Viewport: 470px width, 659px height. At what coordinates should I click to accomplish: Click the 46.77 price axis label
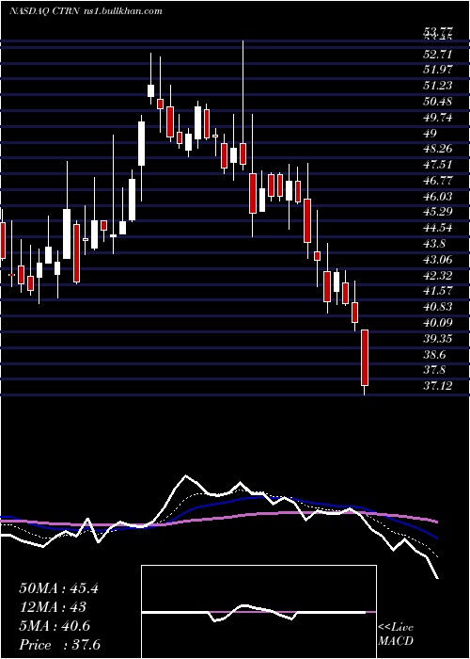438,181
